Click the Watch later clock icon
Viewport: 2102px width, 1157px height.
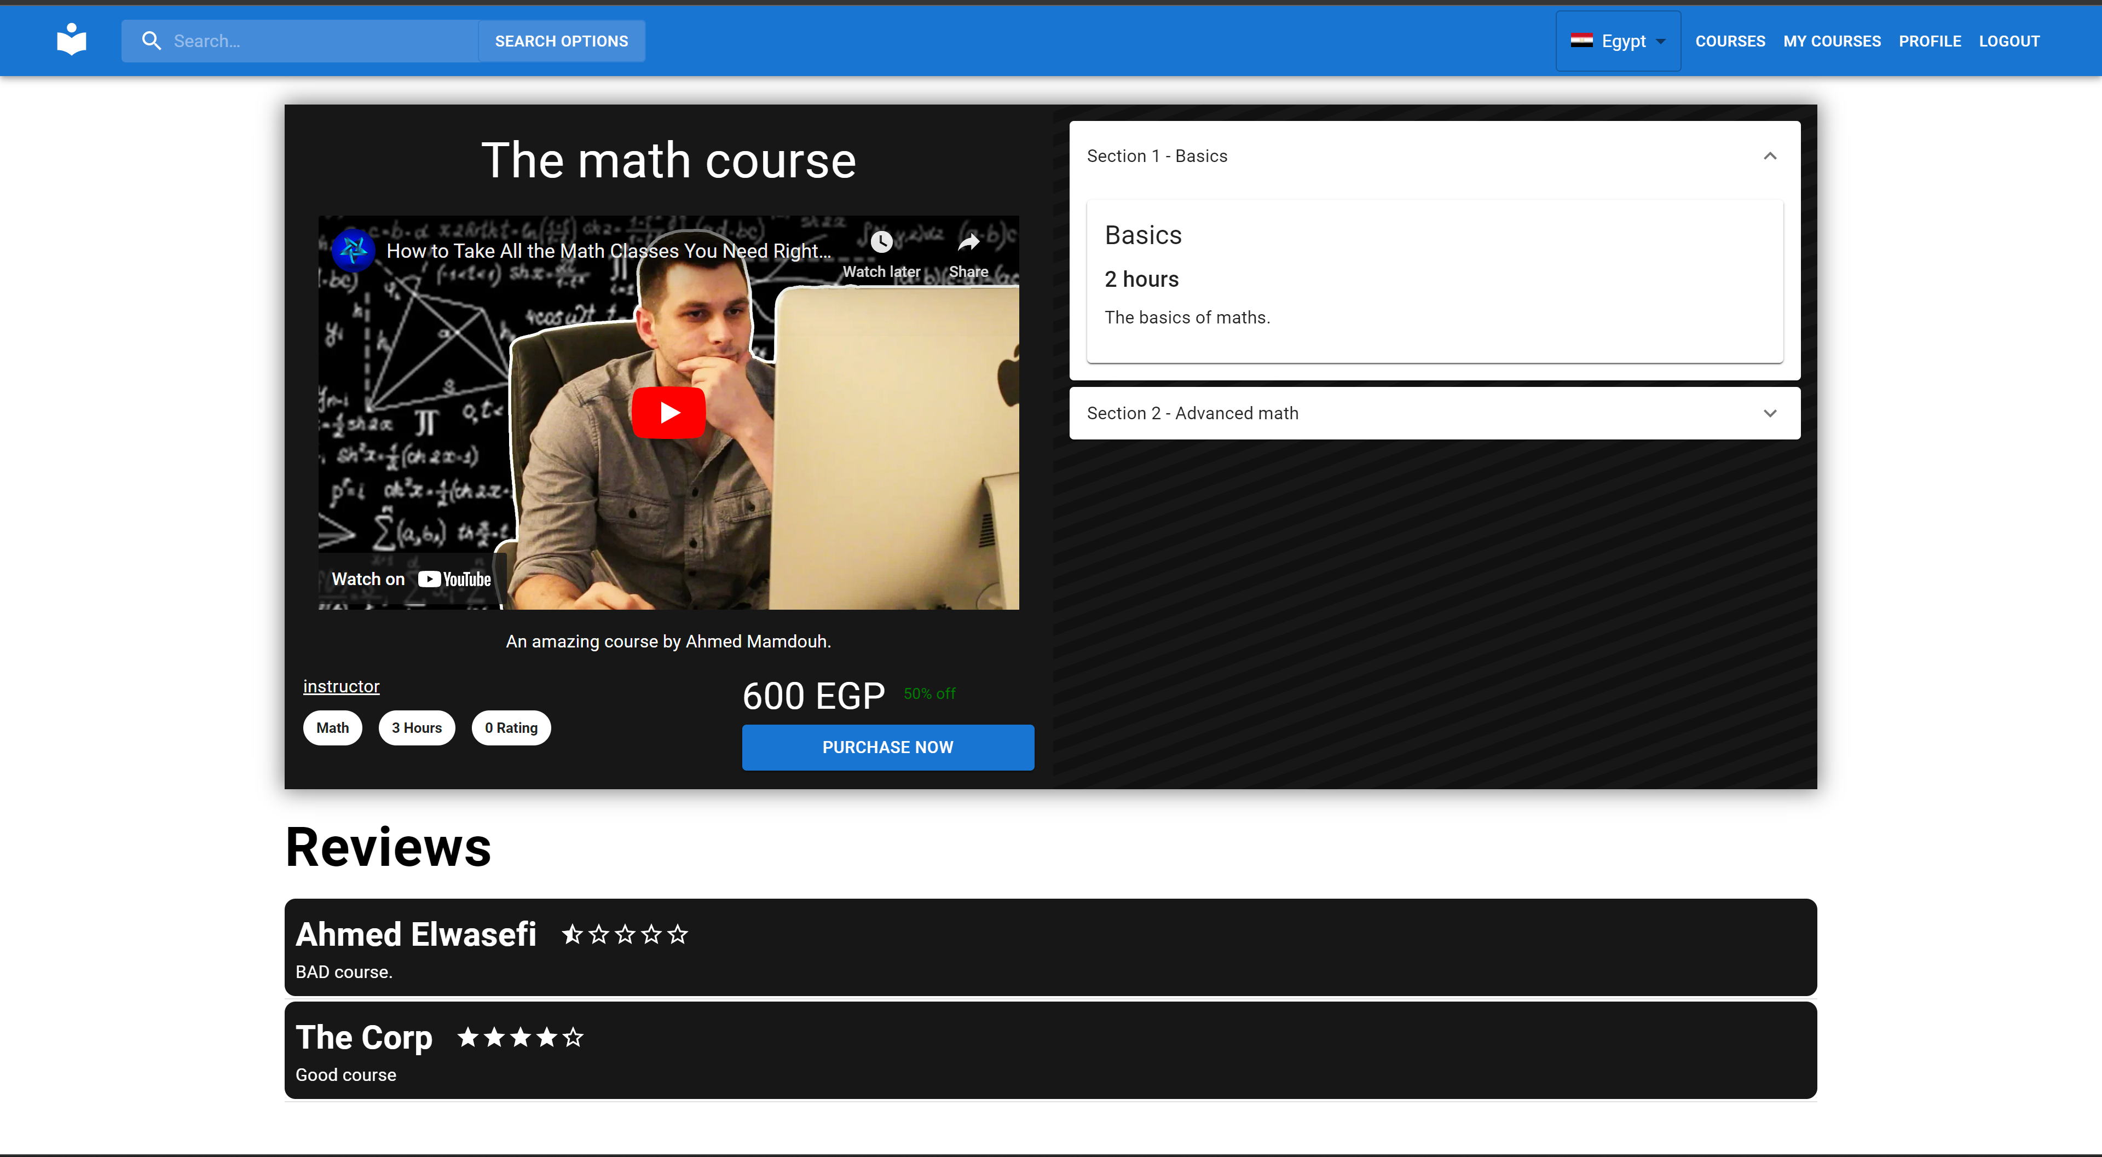(x=880, y=242)
